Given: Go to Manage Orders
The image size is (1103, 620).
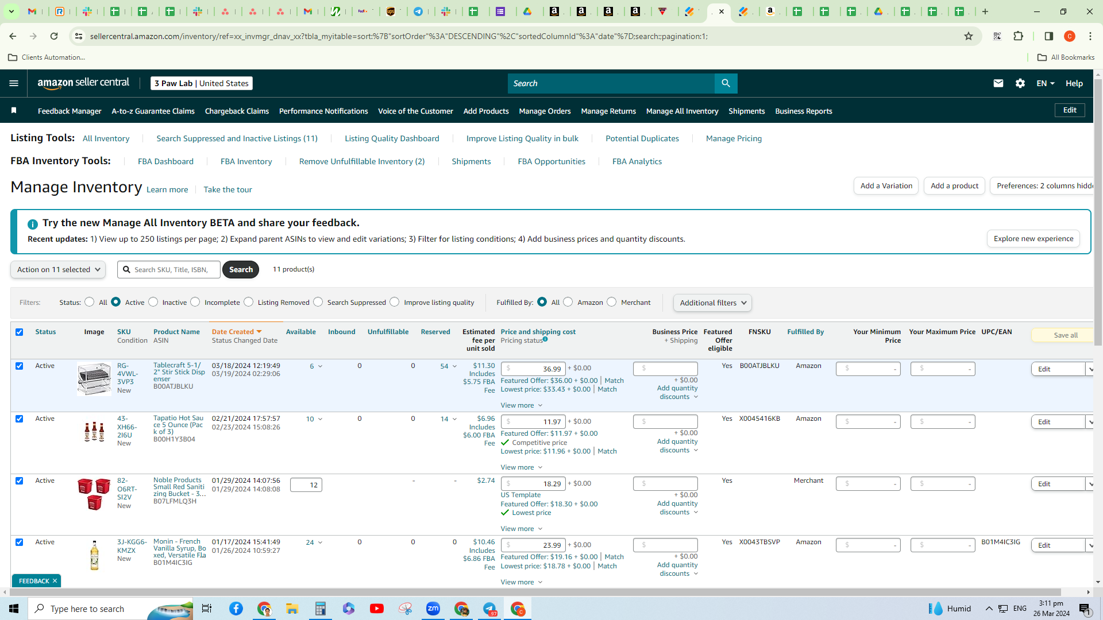Looking at the screenshot, I should click(x=545, y=111).
